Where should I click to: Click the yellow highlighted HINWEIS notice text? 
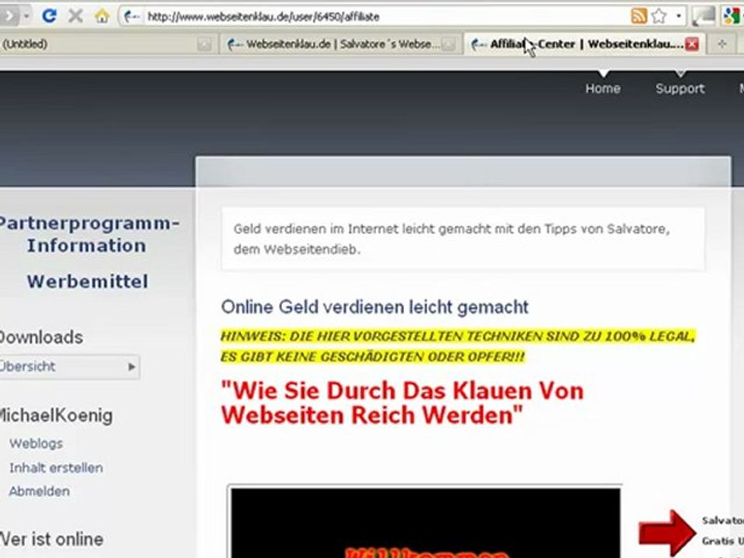(457, 346)
